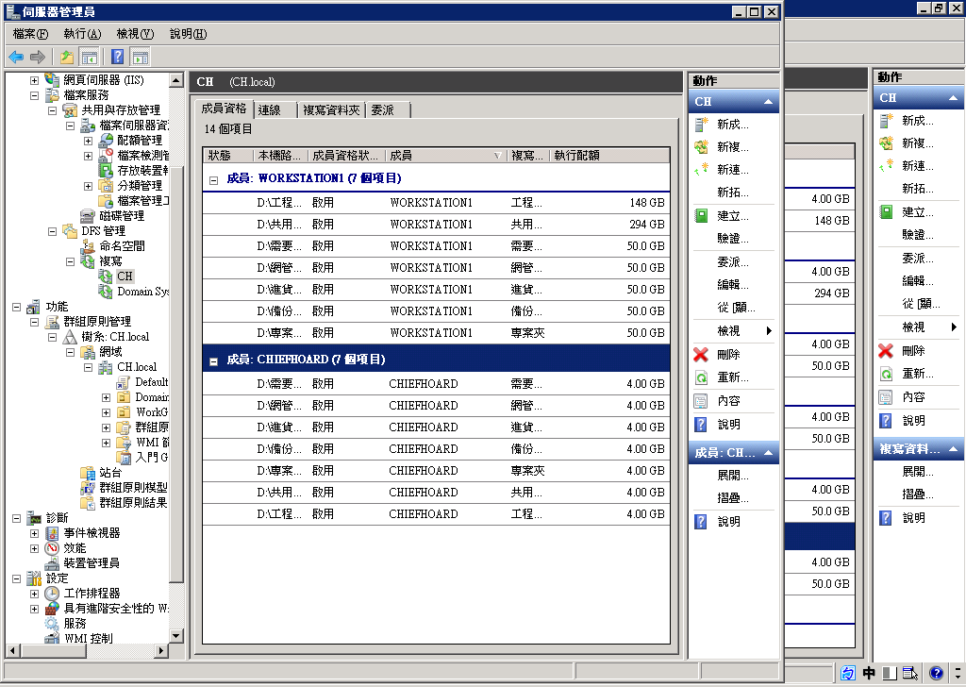Open the 檢視(V) menu
The width and height of the screenshot is (966, 687).
(135, 34)
